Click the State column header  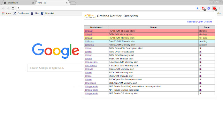point(207,27)
